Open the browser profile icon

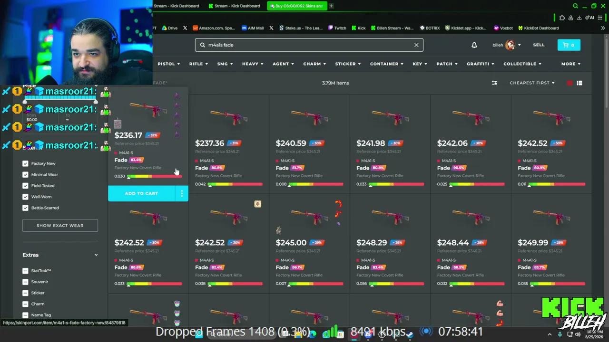click(570, 18)
